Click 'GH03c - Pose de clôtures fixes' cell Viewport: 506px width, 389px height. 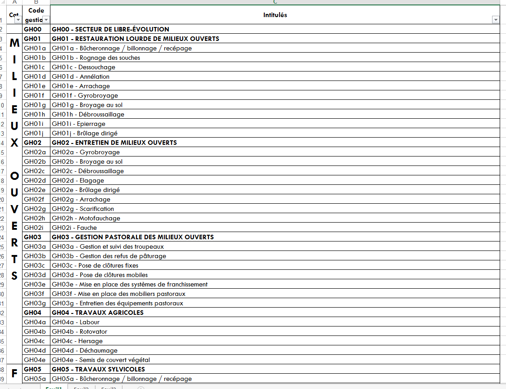click(x=275, y=265)
